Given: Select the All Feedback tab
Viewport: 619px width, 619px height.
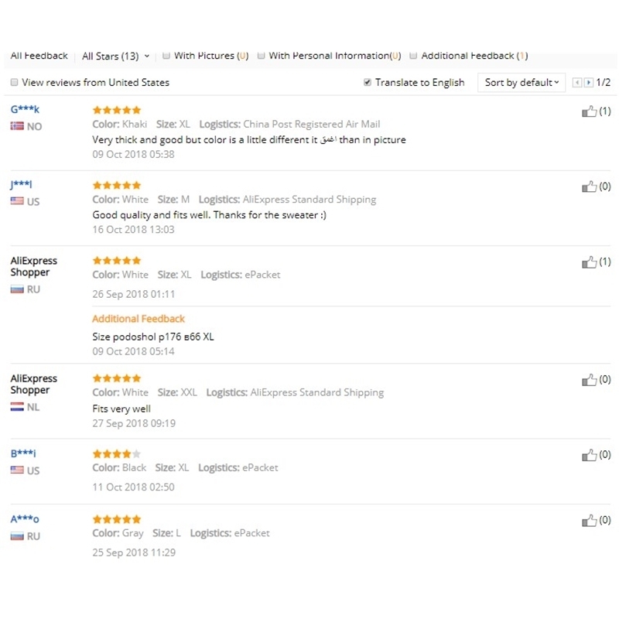Looking at the screenshot, I should [39, 56].
